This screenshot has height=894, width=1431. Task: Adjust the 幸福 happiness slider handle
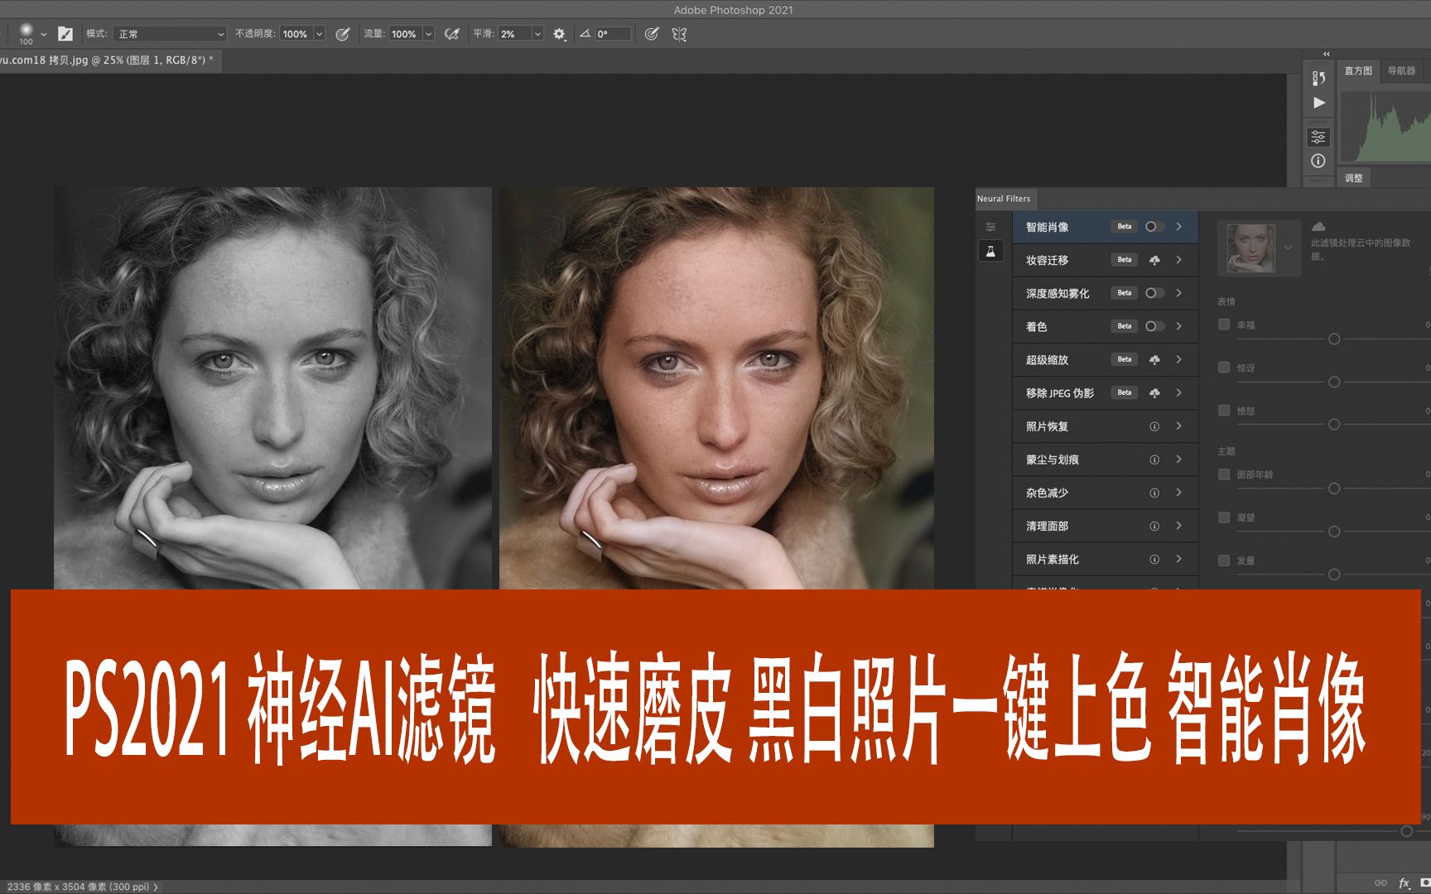tap(1334, 339)
